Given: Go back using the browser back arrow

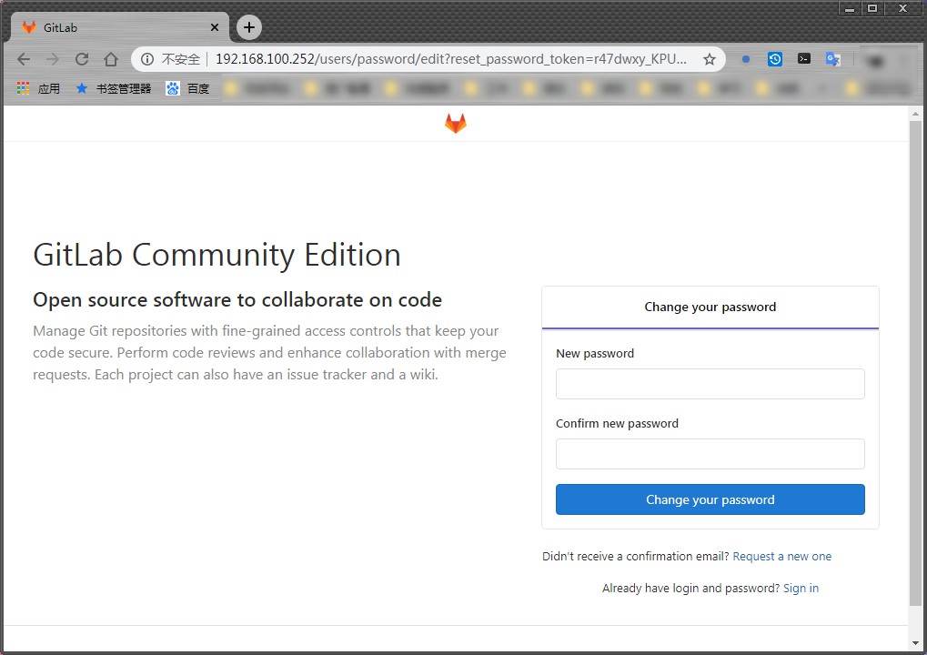Looking at the screenshot, I should (x=24, y=59).
